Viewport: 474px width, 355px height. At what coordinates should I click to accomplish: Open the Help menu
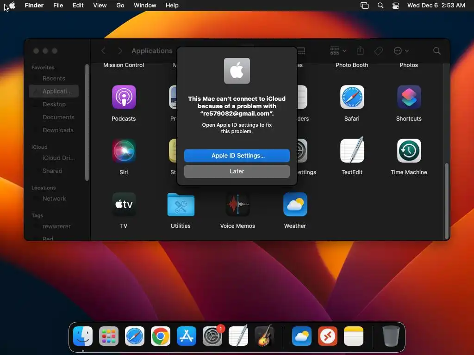click(x=172, y=6)
